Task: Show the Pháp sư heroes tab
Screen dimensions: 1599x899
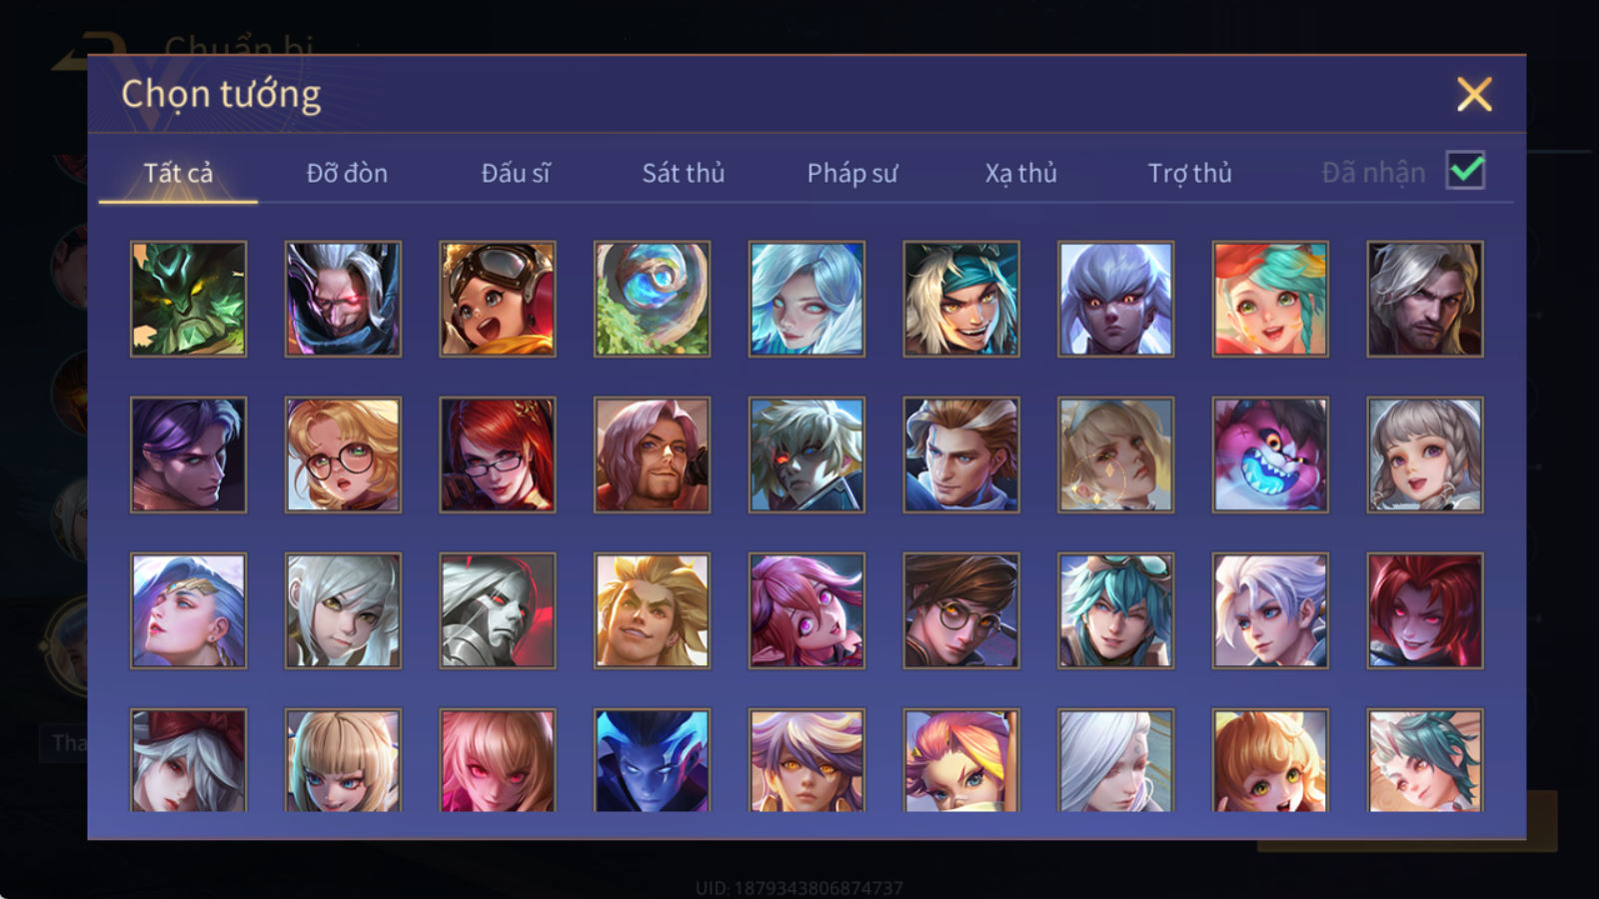Action: 852,173
